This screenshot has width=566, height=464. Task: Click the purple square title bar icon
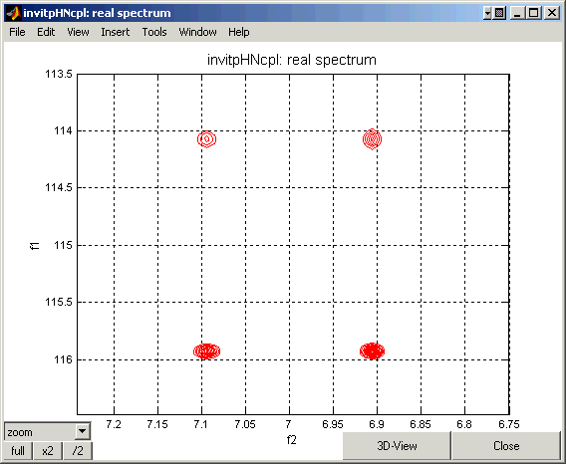click(x=499, y=14)
